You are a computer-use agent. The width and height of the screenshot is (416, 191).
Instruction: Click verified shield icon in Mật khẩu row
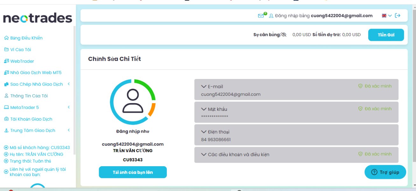point(360,109)
